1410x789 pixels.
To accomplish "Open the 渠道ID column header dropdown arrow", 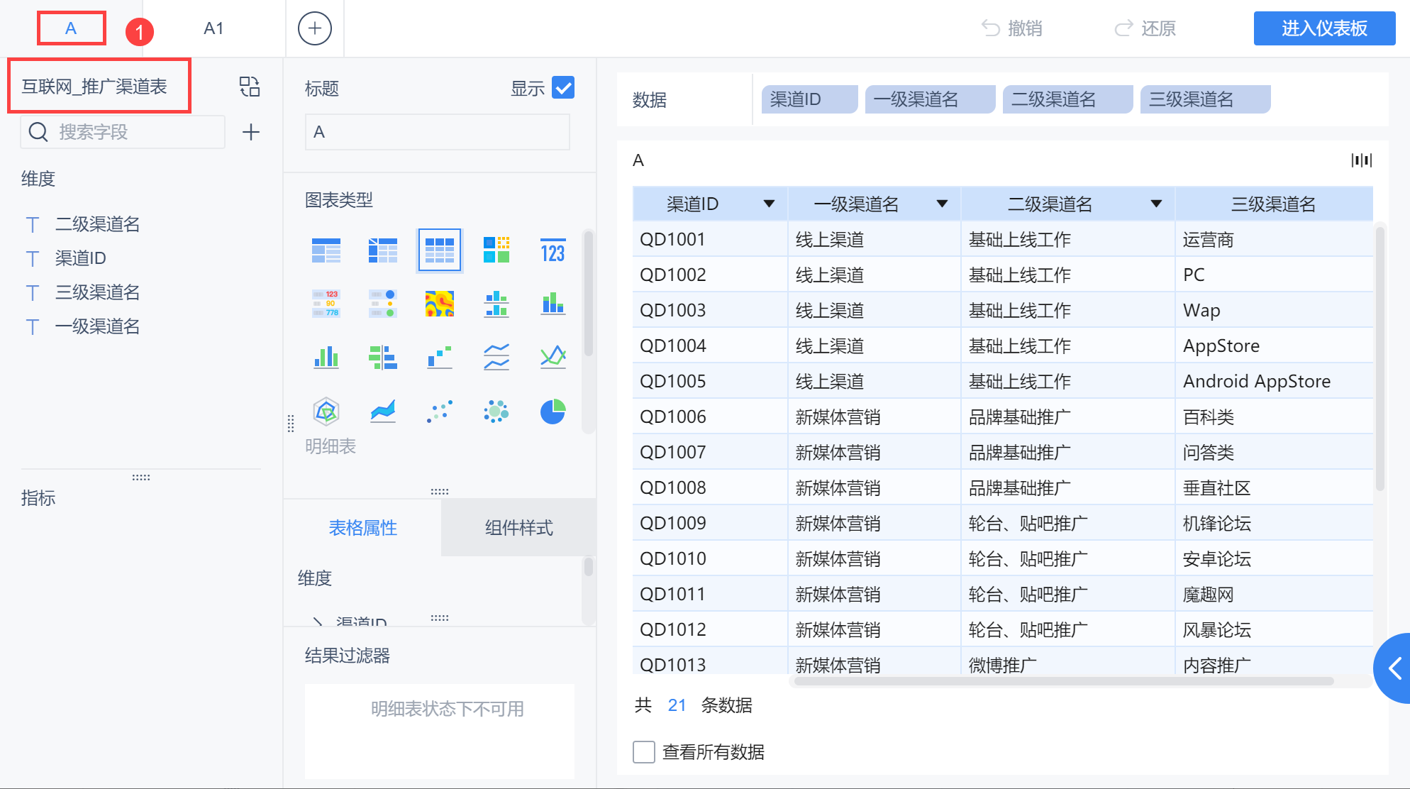I will (769, 204).
